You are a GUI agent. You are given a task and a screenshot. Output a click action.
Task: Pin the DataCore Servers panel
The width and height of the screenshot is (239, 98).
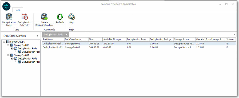click(37, 36)
